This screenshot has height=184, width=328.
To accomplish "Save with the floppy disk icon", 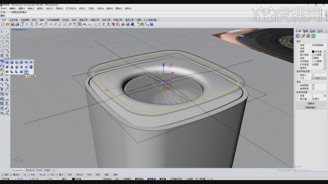I will [12, 24].
